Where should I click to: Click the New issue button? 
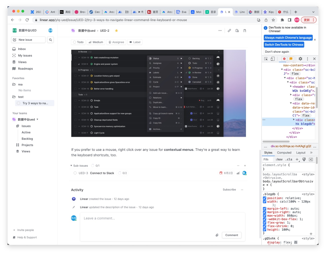[x=28, y=40]
